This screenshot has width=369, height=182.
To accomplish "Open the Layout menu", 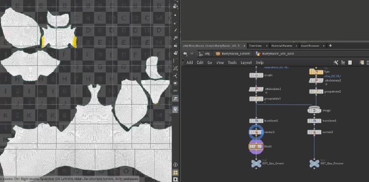I will (246, 62).
